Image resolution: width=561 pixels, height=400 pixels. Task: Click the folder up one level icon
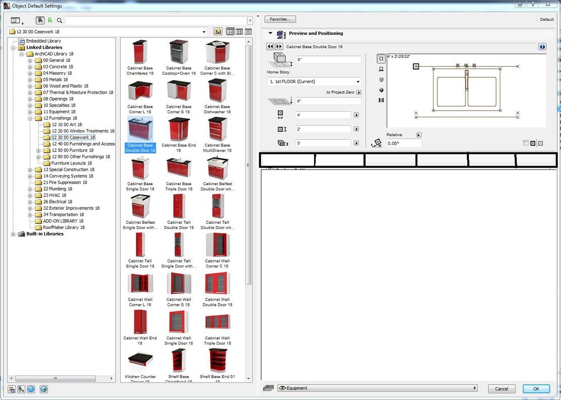(218, 32)
